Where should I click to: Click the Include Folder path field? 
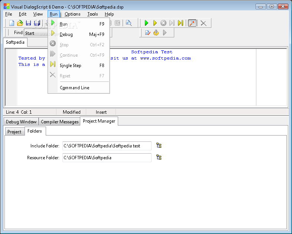(107, 146)
